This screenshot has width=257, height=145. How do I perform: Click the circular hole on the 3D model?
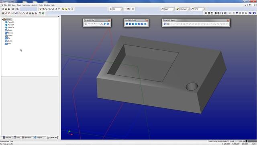pos(192,87)
